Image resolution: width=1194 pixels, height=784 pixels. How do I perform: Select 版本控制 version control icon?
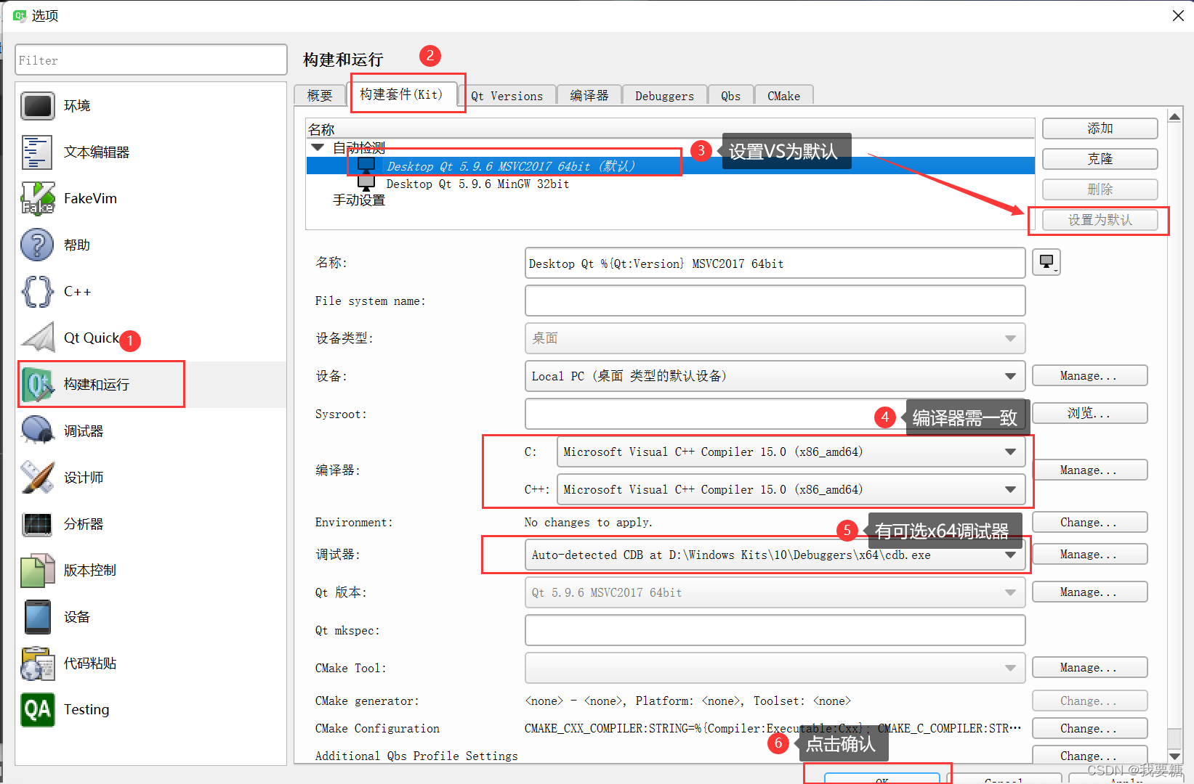pos(37,571)
